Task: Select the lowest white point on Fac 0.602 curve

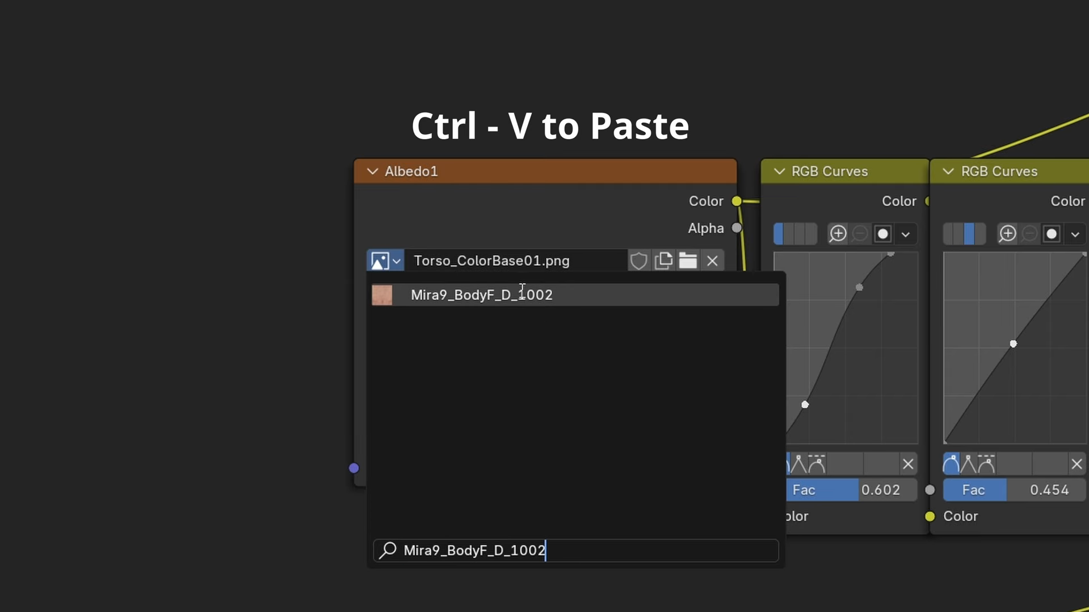Action: point(805,405)
